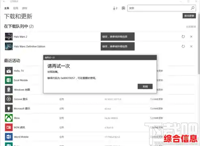Open the Excel Mobile app icon
Viewport: 200px width, 146px height.
(9, 80)
